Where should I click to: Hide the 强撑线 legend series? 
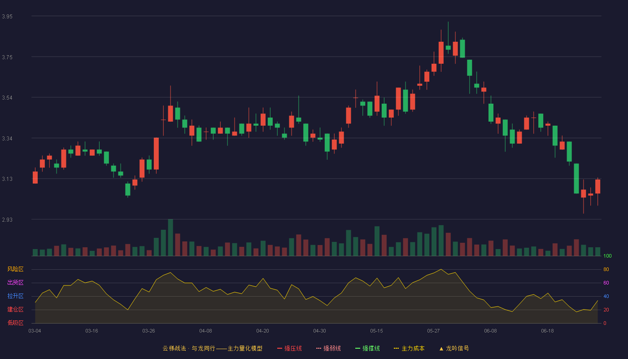[x=367, y=348]
